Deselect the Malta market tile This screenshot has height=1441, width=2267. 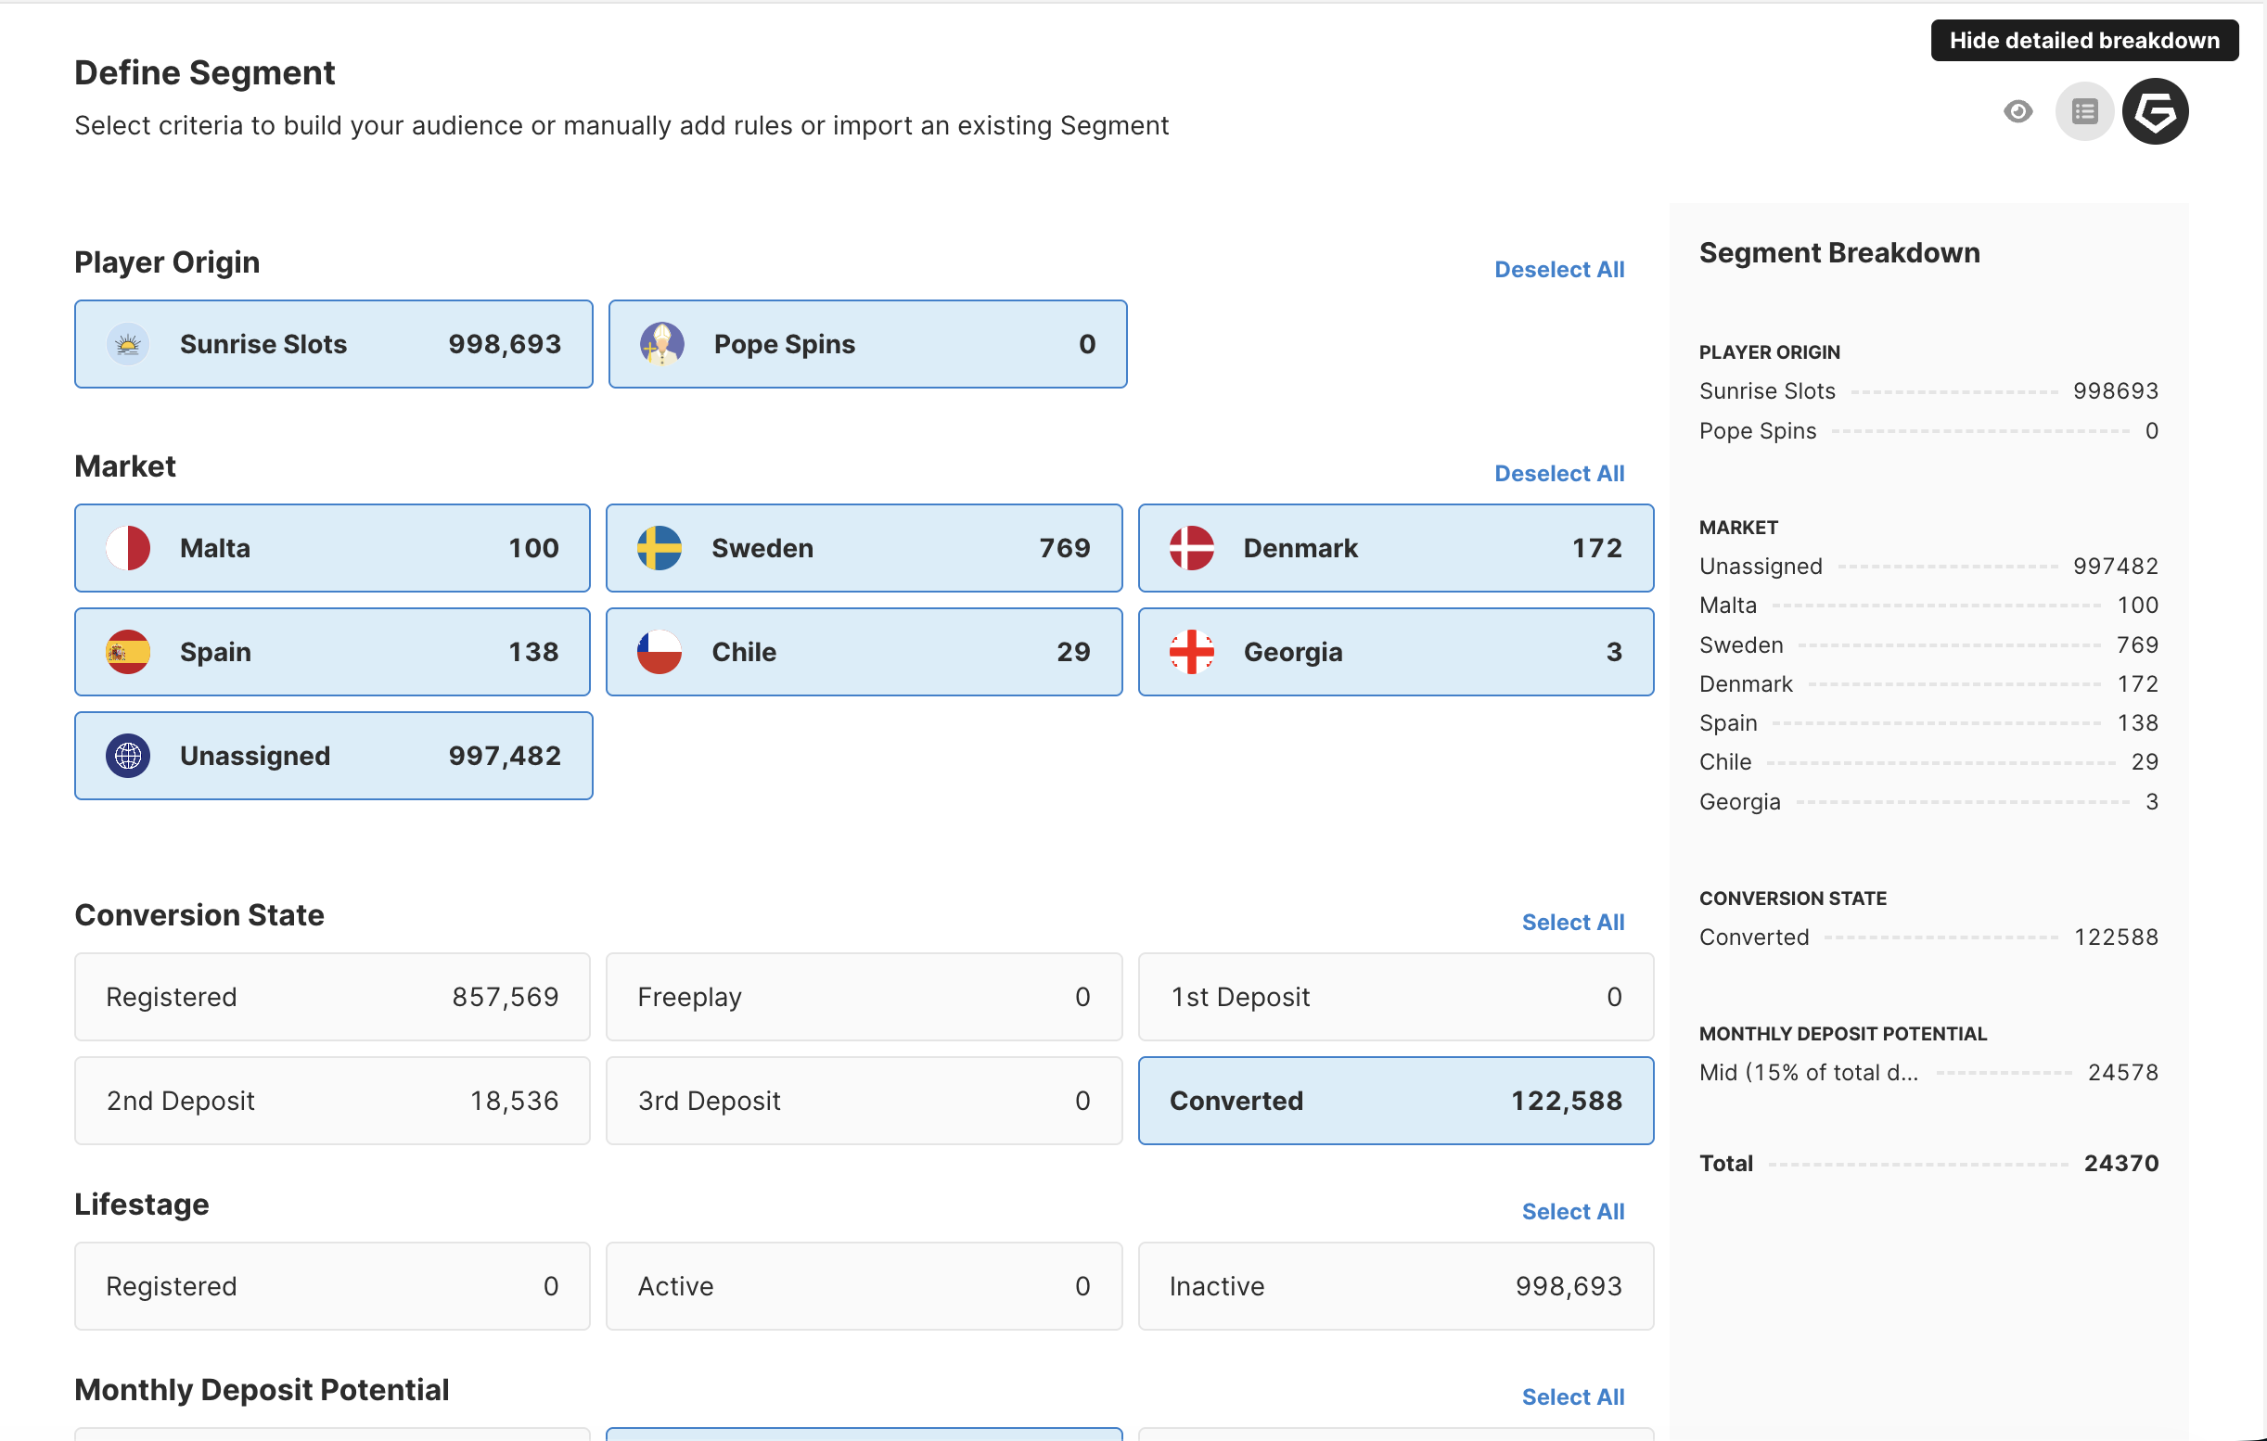[x=332, y=548]
